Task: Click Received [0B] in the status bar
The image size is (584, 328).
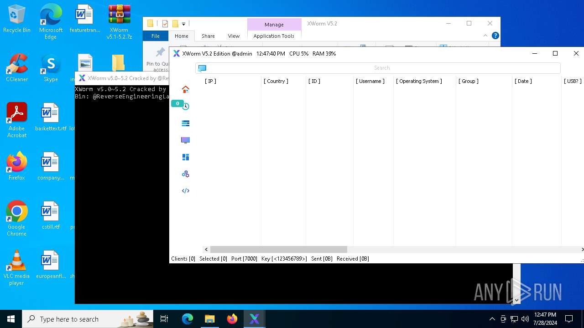Action: tap(353, 258)
